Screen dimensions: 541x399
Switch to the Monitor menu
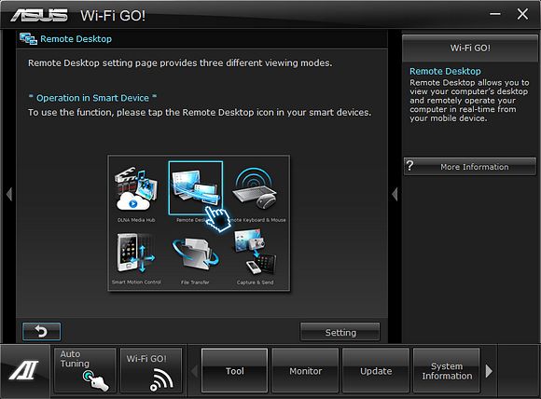click(305, 370)
